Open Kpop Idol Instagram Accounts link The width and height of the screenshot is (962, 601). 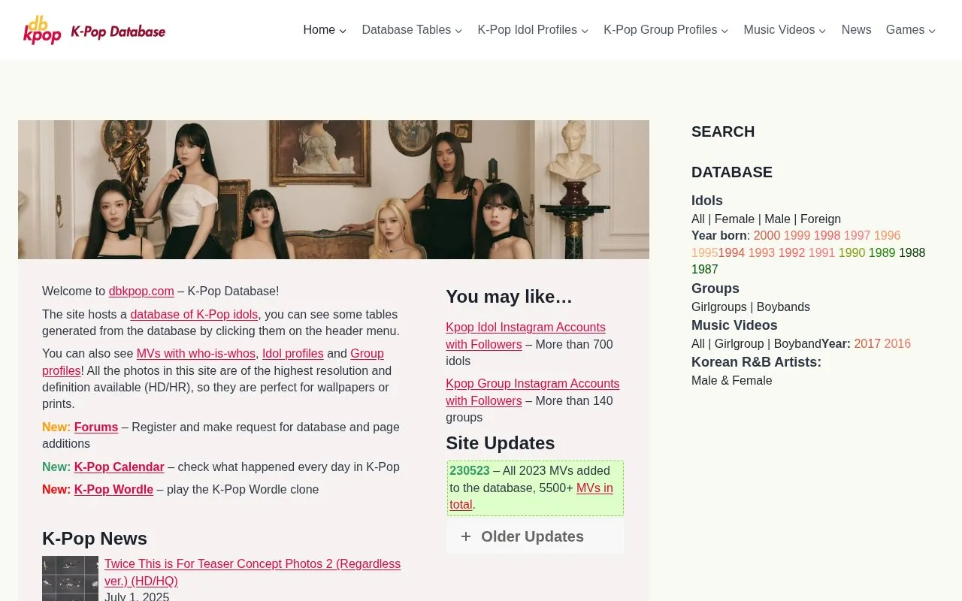(525, 336)
